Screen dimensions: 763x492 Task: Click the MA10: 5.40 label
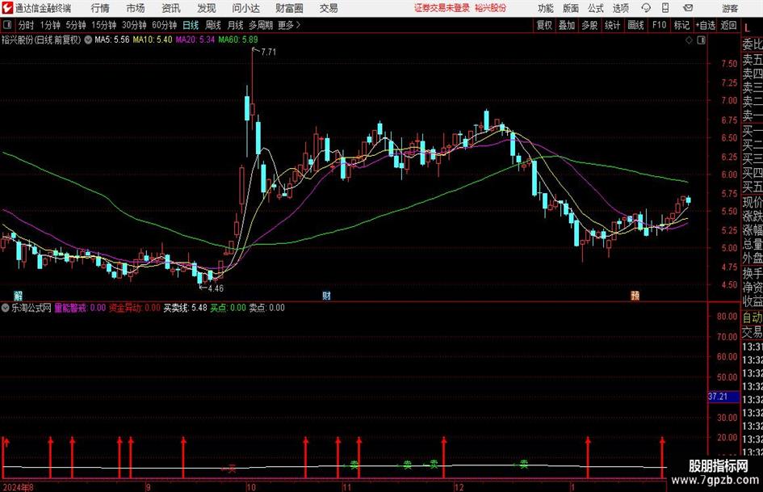tap(153, 40)
